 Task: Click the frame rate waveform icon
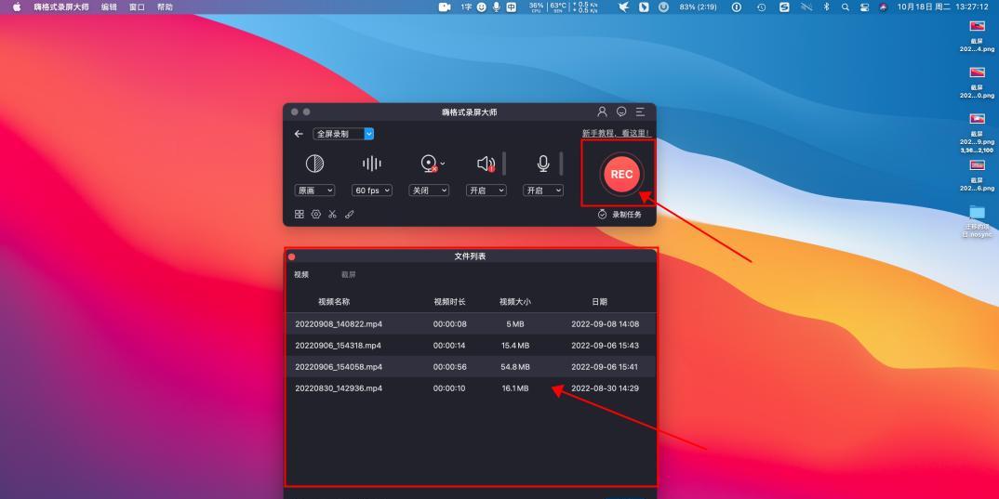371,164
